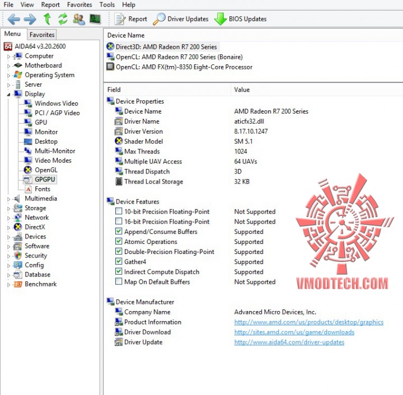Viewport: 403px width, 395px height.
Task: Open the green monitor diagnostics toolbar icon
Action: click(x=95, y=19)
